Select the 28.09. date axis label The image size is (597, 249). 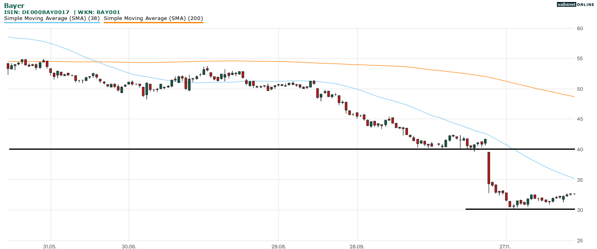tap(356, 247)
